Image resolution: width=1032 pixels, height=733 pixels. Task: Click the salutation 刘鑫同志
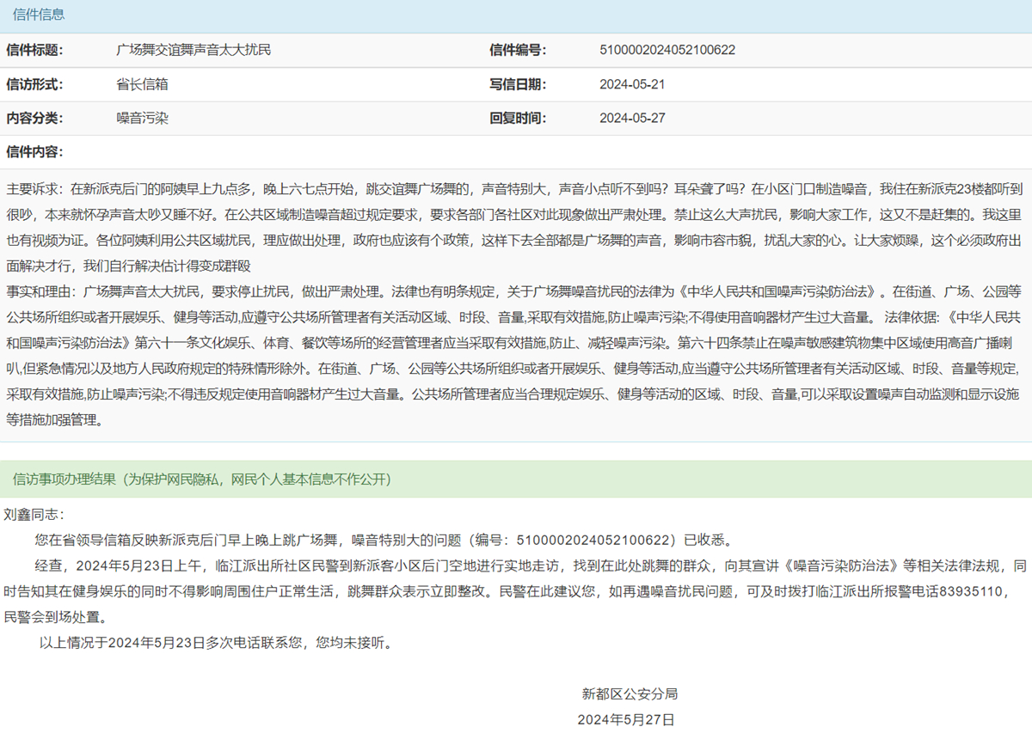pos(34,515)
